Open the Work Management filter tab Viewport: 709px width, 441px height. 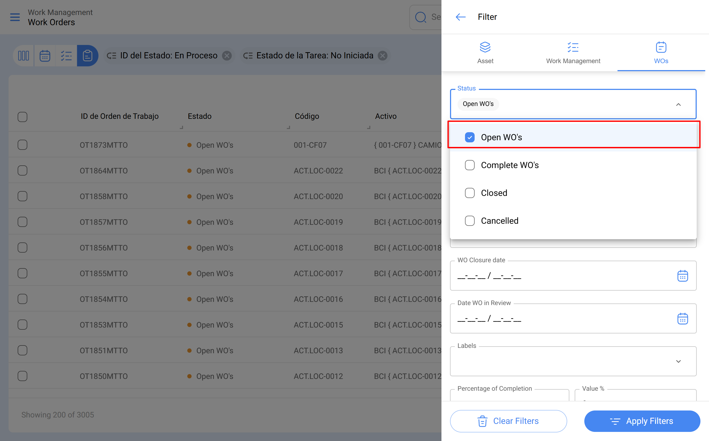point(573,53)
